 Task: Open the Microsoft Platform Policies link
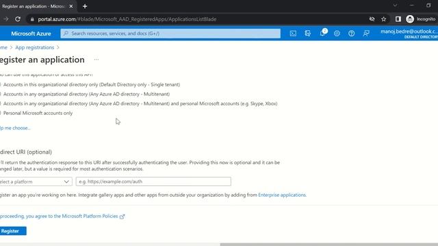90,216
